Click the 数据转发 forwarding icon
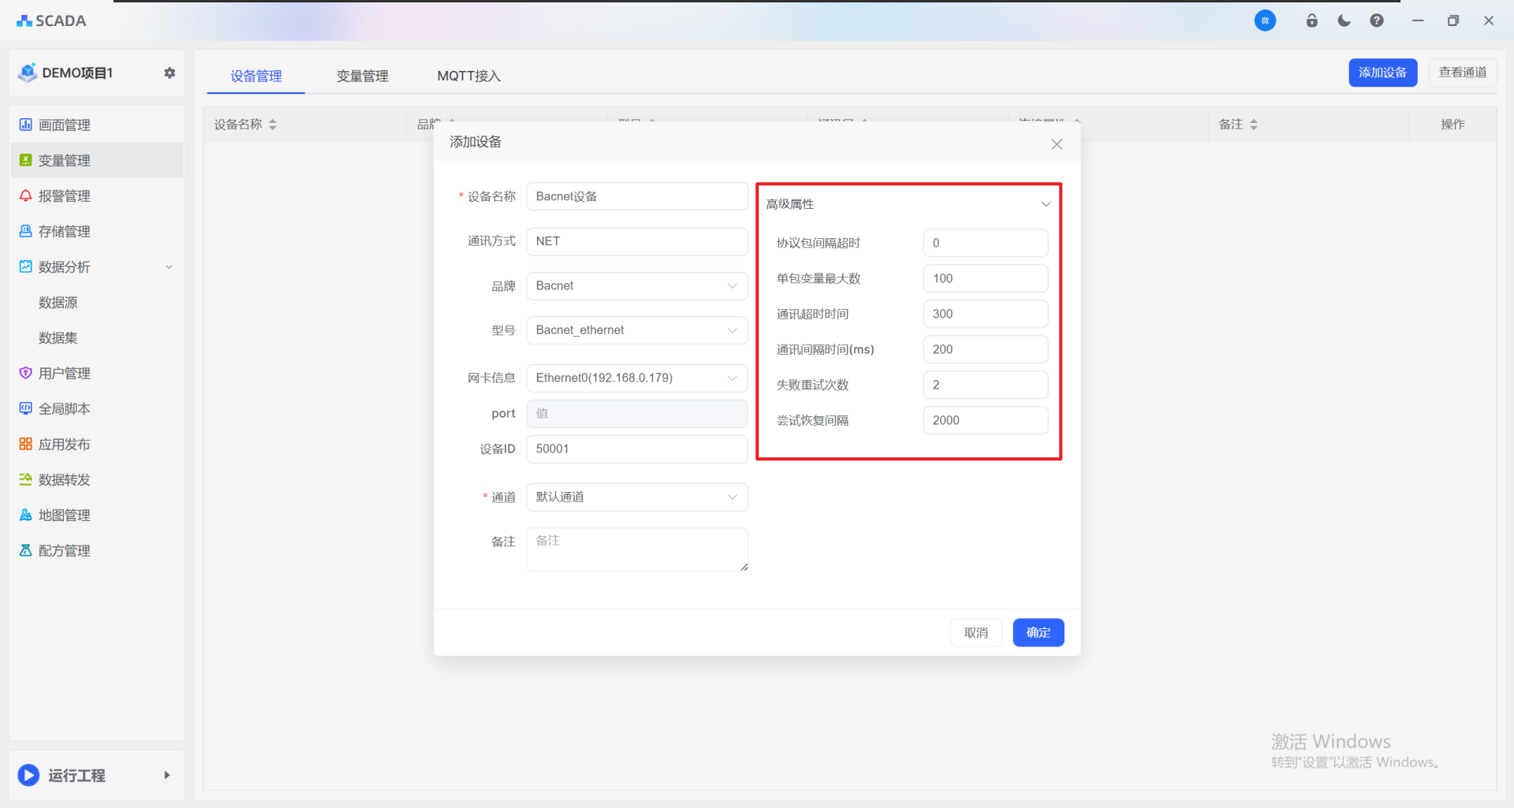The image size is (1514, 808). [26, 479]
